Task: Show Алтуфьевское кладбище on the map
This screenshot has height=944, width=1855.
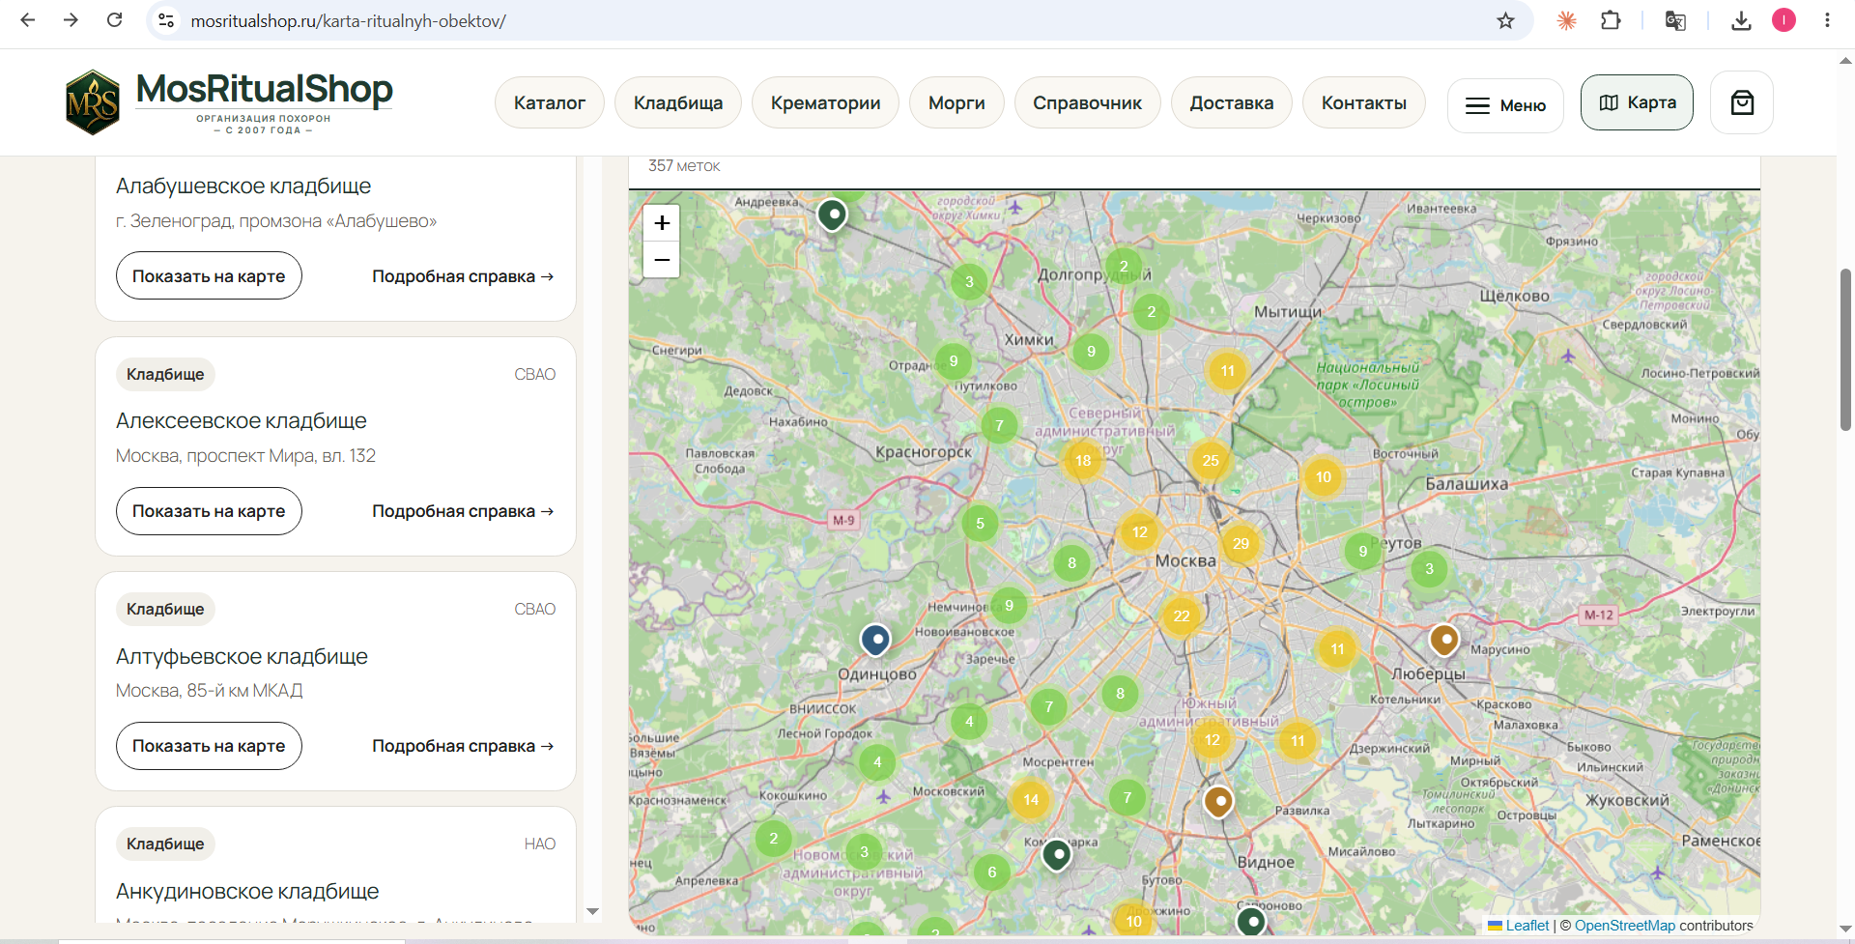Action: [209, 746]
